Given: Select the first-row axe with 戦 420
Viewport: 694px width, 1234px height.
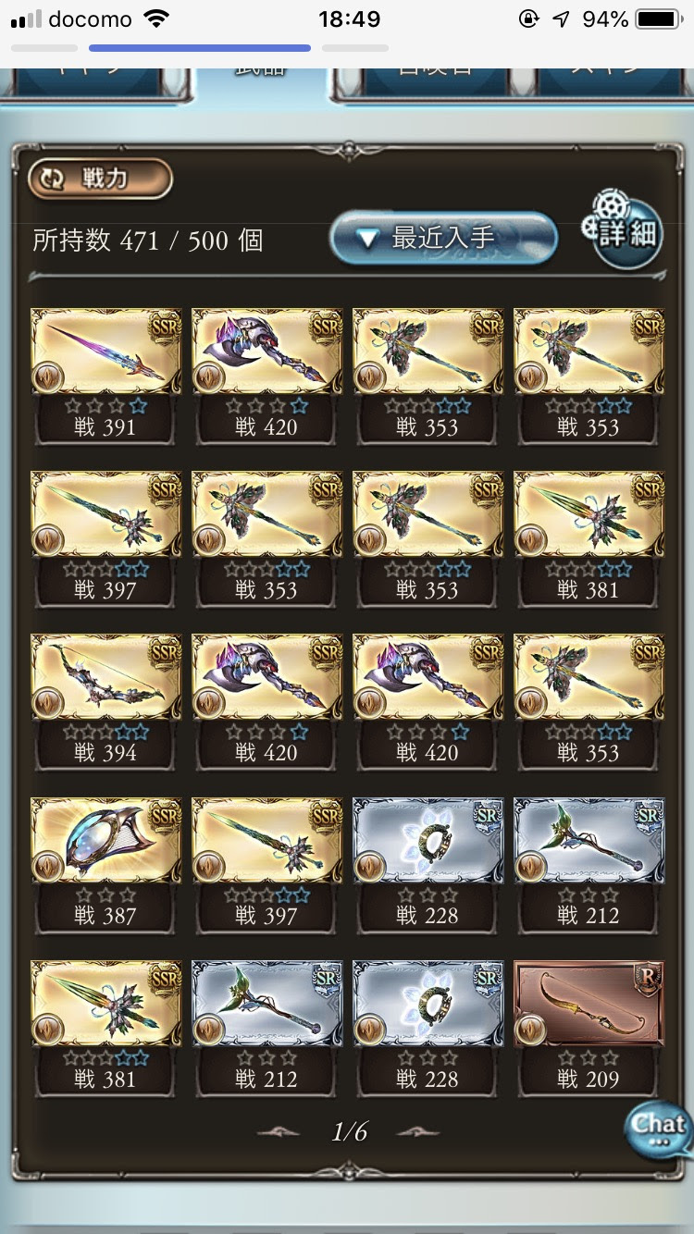Looking at the screenshot, I should tap(266, 376).
